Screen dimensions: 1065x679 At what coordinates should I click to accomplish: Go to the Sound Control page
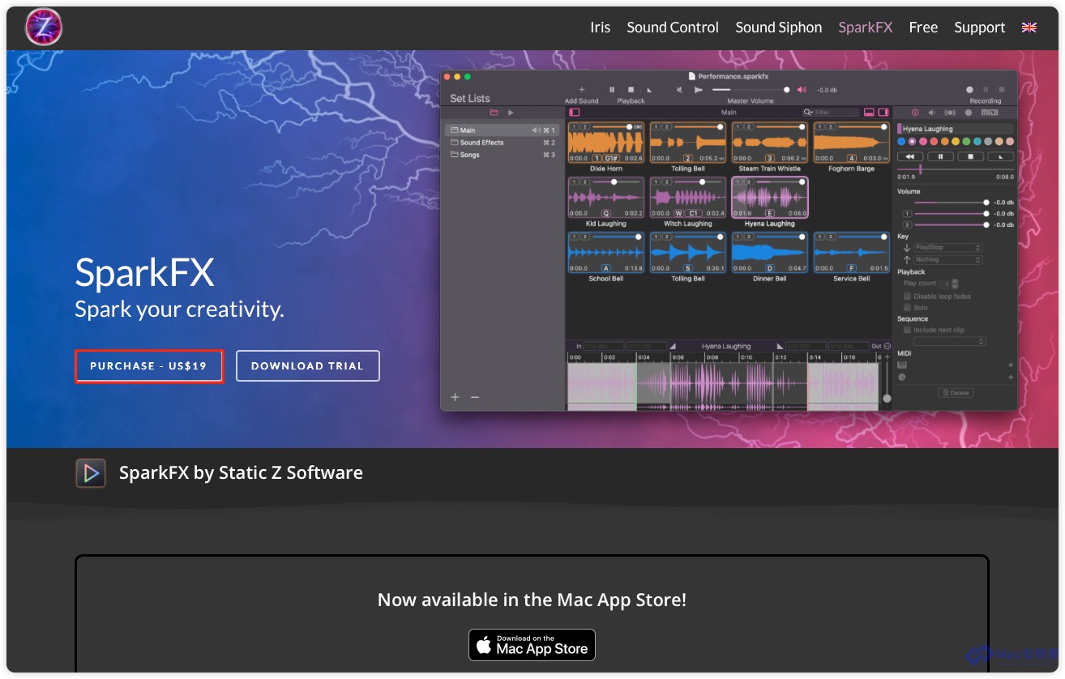(673, 28)
